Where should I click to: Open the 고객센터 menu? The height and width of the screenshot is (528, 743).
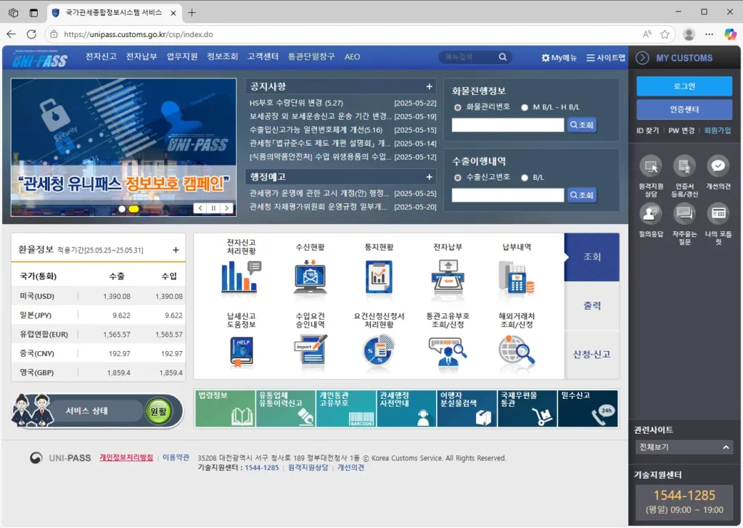[263, 57]
